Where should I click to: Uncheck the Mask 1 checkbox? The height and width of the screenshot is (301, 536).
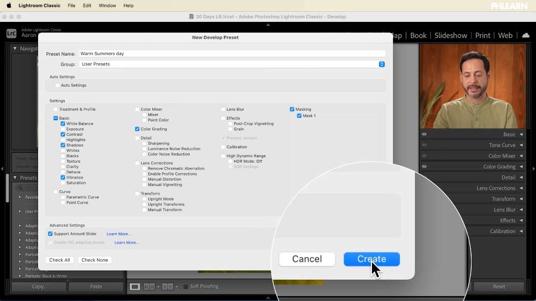299,116
